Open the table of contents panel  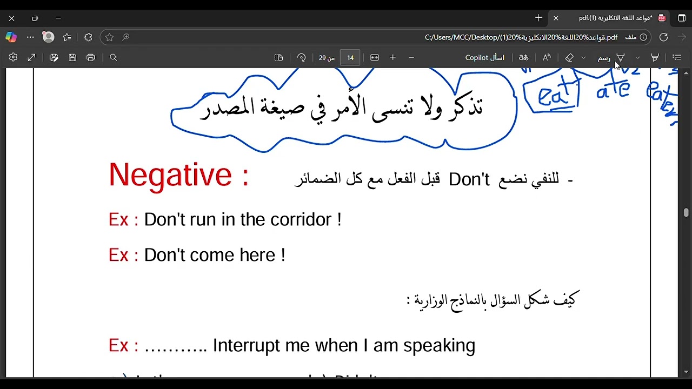(677, 57)
